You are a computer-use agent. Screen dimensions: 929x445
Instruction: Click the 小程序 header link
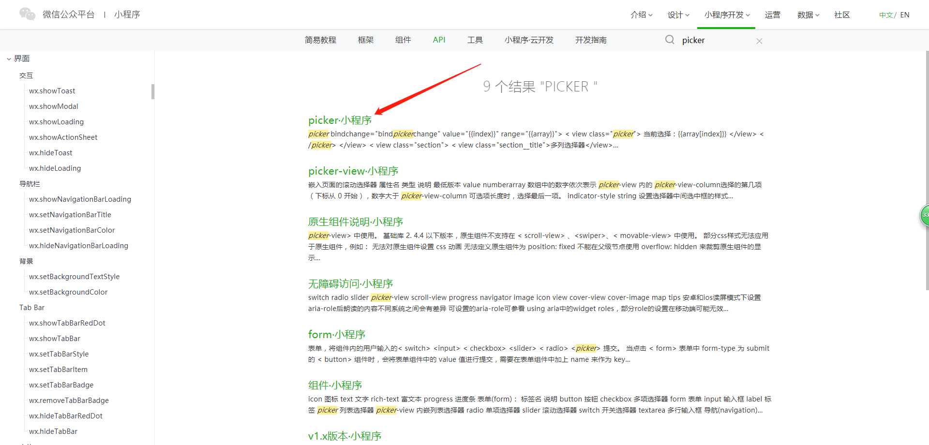tap(127, 15)
